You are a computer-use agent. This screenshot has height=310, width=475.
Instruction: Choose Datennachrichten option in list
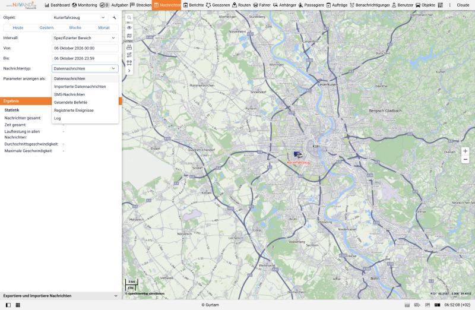coord(85,78)
